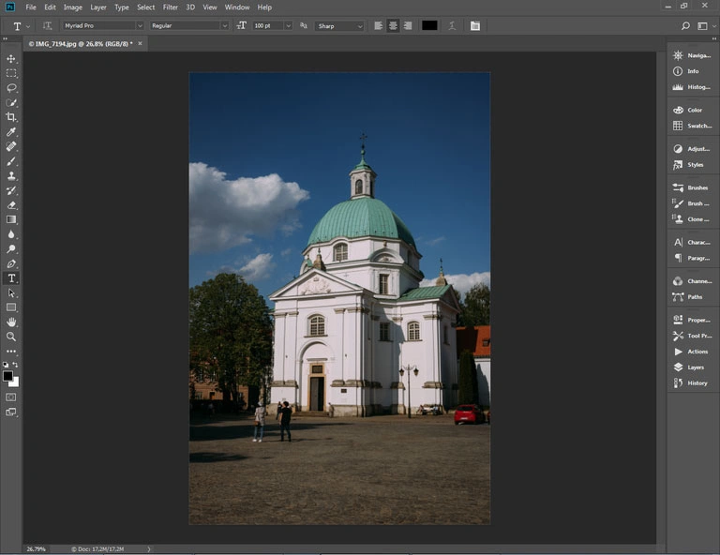Image resolution: width=720 pixels, height=555 pixels.
Task: Select the Rectangular Marquee tool
Action: (x=11, y=73)
